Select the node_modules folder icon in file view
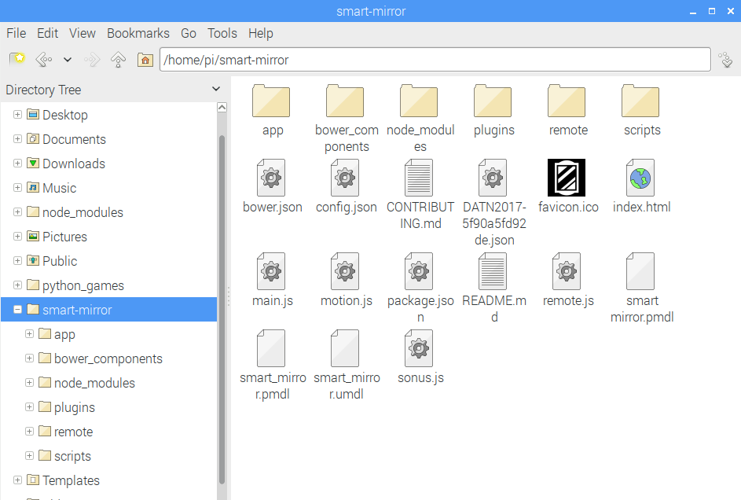 pyautogui.click(x=419, y=101)
